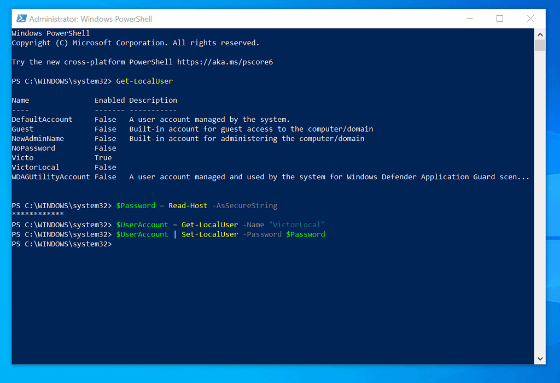Click the "NoPassword" user name
This screenshot has height=383, width=560.
tap(33, 148)
